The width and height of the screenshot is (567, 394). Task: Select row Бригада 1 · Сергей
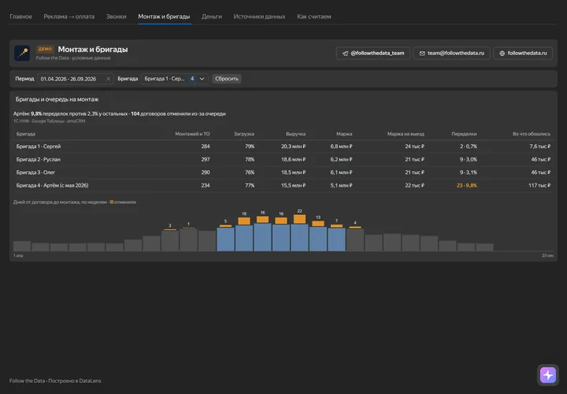click(x=283, y=147)
